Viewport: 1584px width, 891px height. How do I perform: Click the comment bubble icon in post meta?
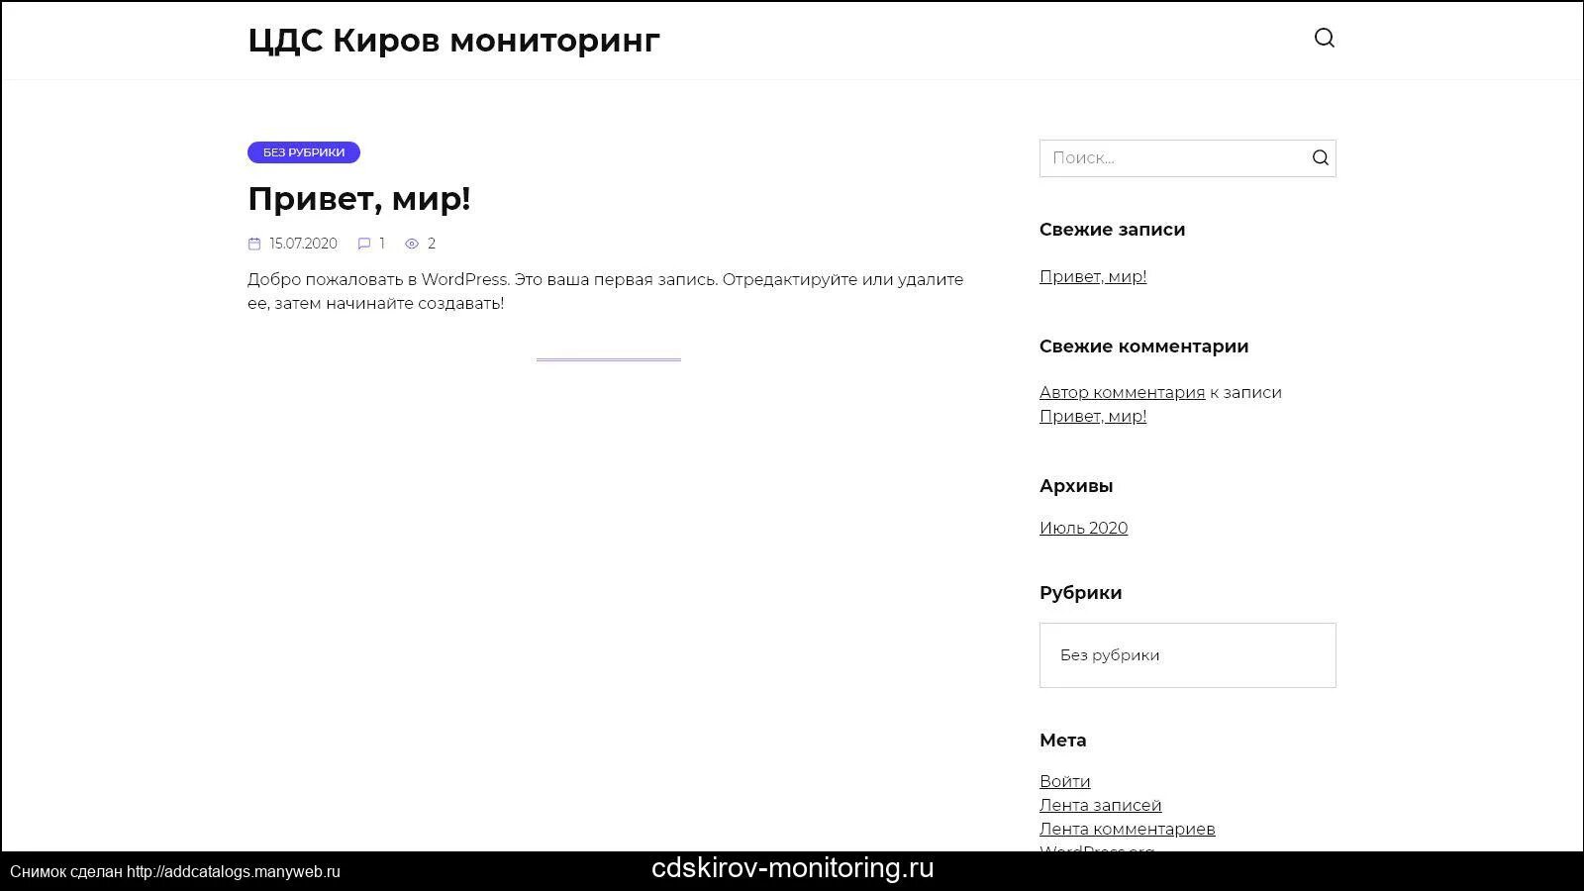click(x=364, y=244)
